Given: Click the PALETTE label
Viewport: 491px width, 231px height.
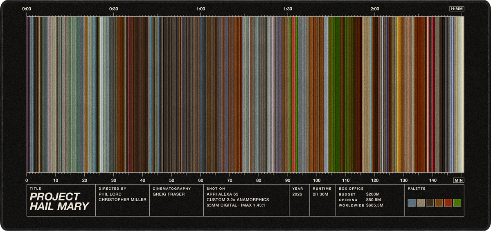Looking at the screenshot, I should (417, 189).
